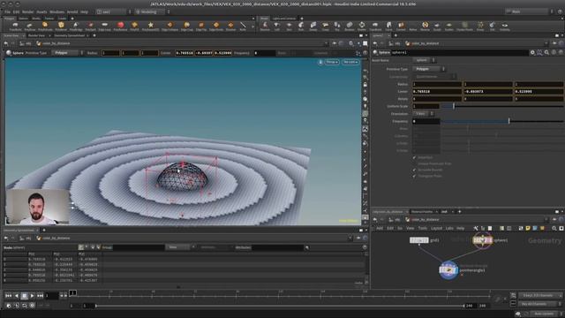The height and width of the screenshot is (318, 565).
Task: Open the Orientation Y Axis dropdown
Action: coord(423,114)
